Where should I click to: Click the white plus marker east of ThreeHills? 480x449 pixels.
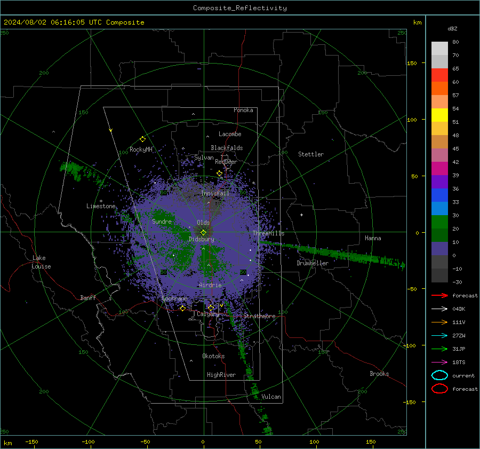301,215
